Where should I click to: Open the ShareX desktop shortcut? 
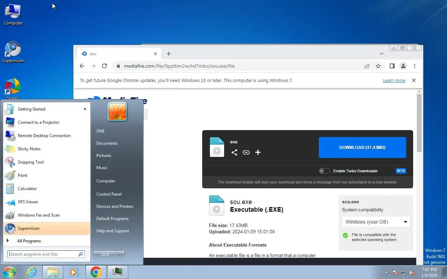(x=13, y=89)
